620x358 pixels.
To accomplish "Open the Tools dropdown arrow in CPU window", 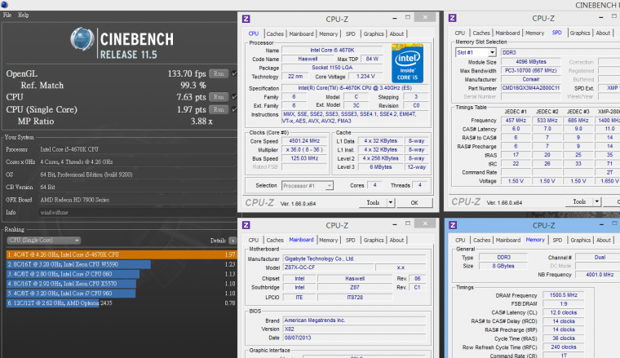I will point(390,203).
